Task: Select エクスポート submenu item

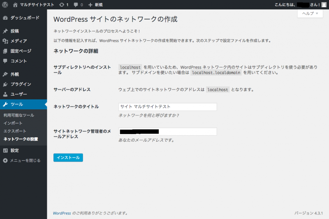Action: pyautogui.click(x=15, y=131)
